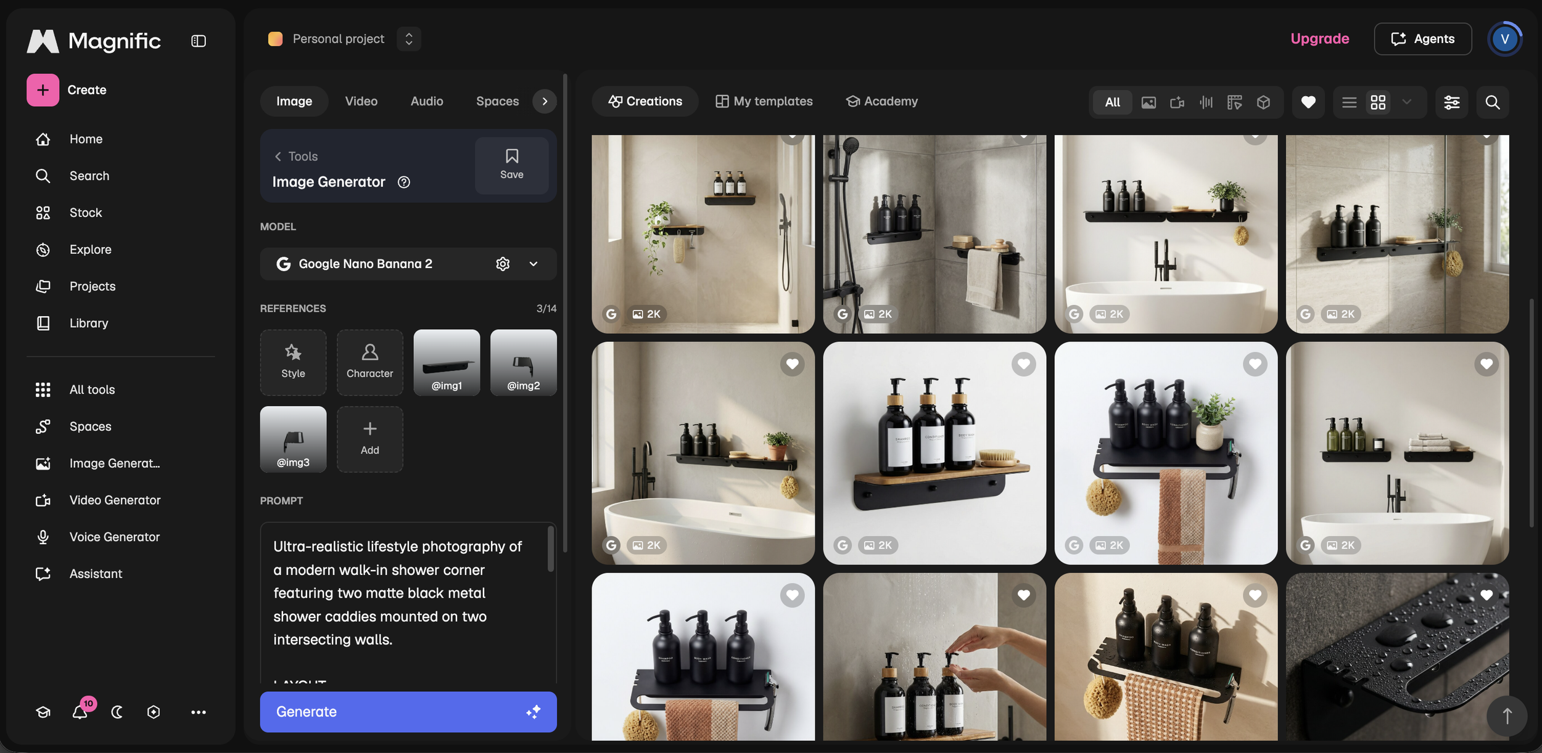1542x753 pixels.
Task: Open the user avatar V menu
Action: click(1505, 39)
